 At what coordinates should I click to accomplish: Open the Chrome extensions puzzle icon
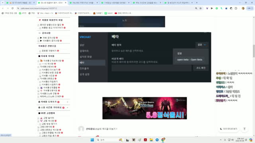pos(236,8)
